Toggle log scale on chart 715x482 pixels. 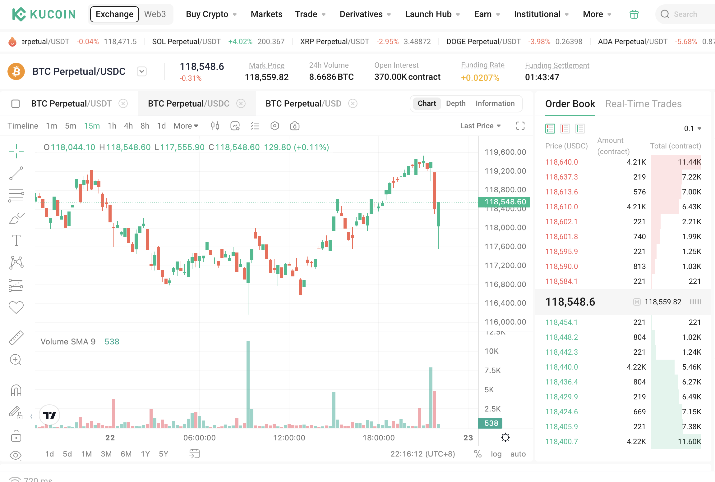496,454
